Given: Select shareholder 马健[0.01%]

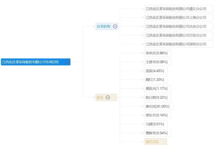Looking at the screenshot, I should click(x=156, y=124).
